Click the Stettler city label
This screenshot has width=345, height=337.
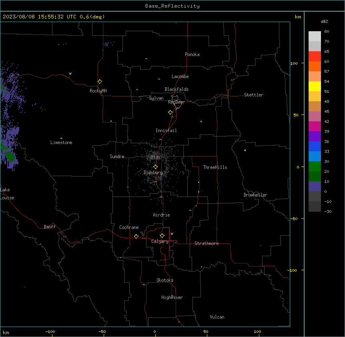(254, 95)
